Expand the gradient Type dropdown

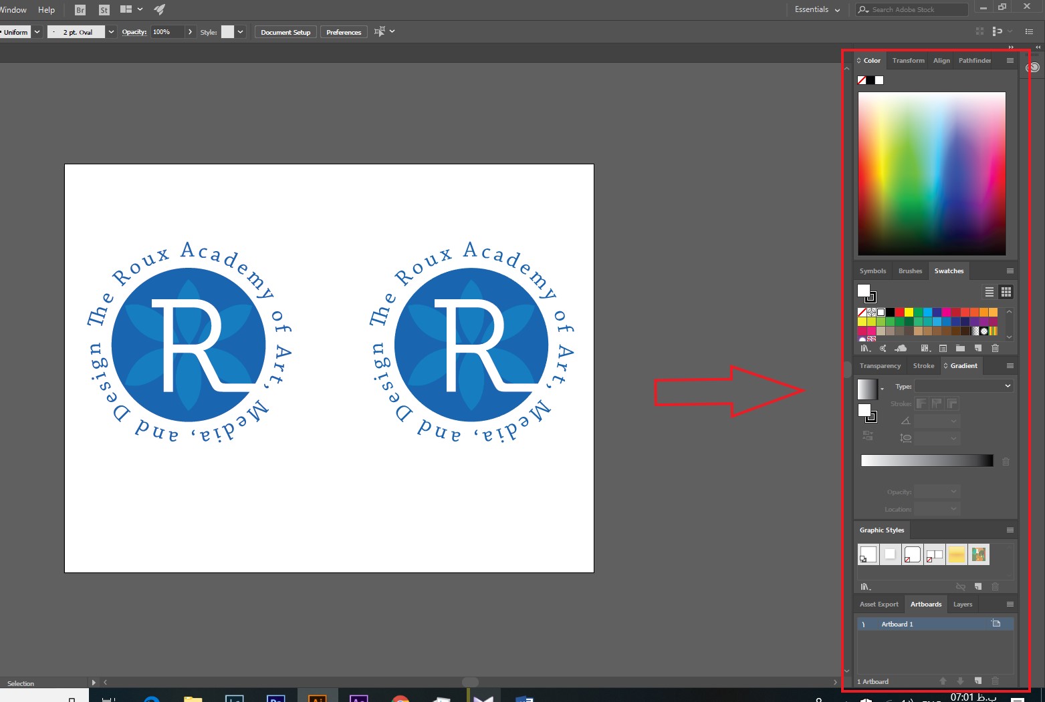(x=963, y=386)
